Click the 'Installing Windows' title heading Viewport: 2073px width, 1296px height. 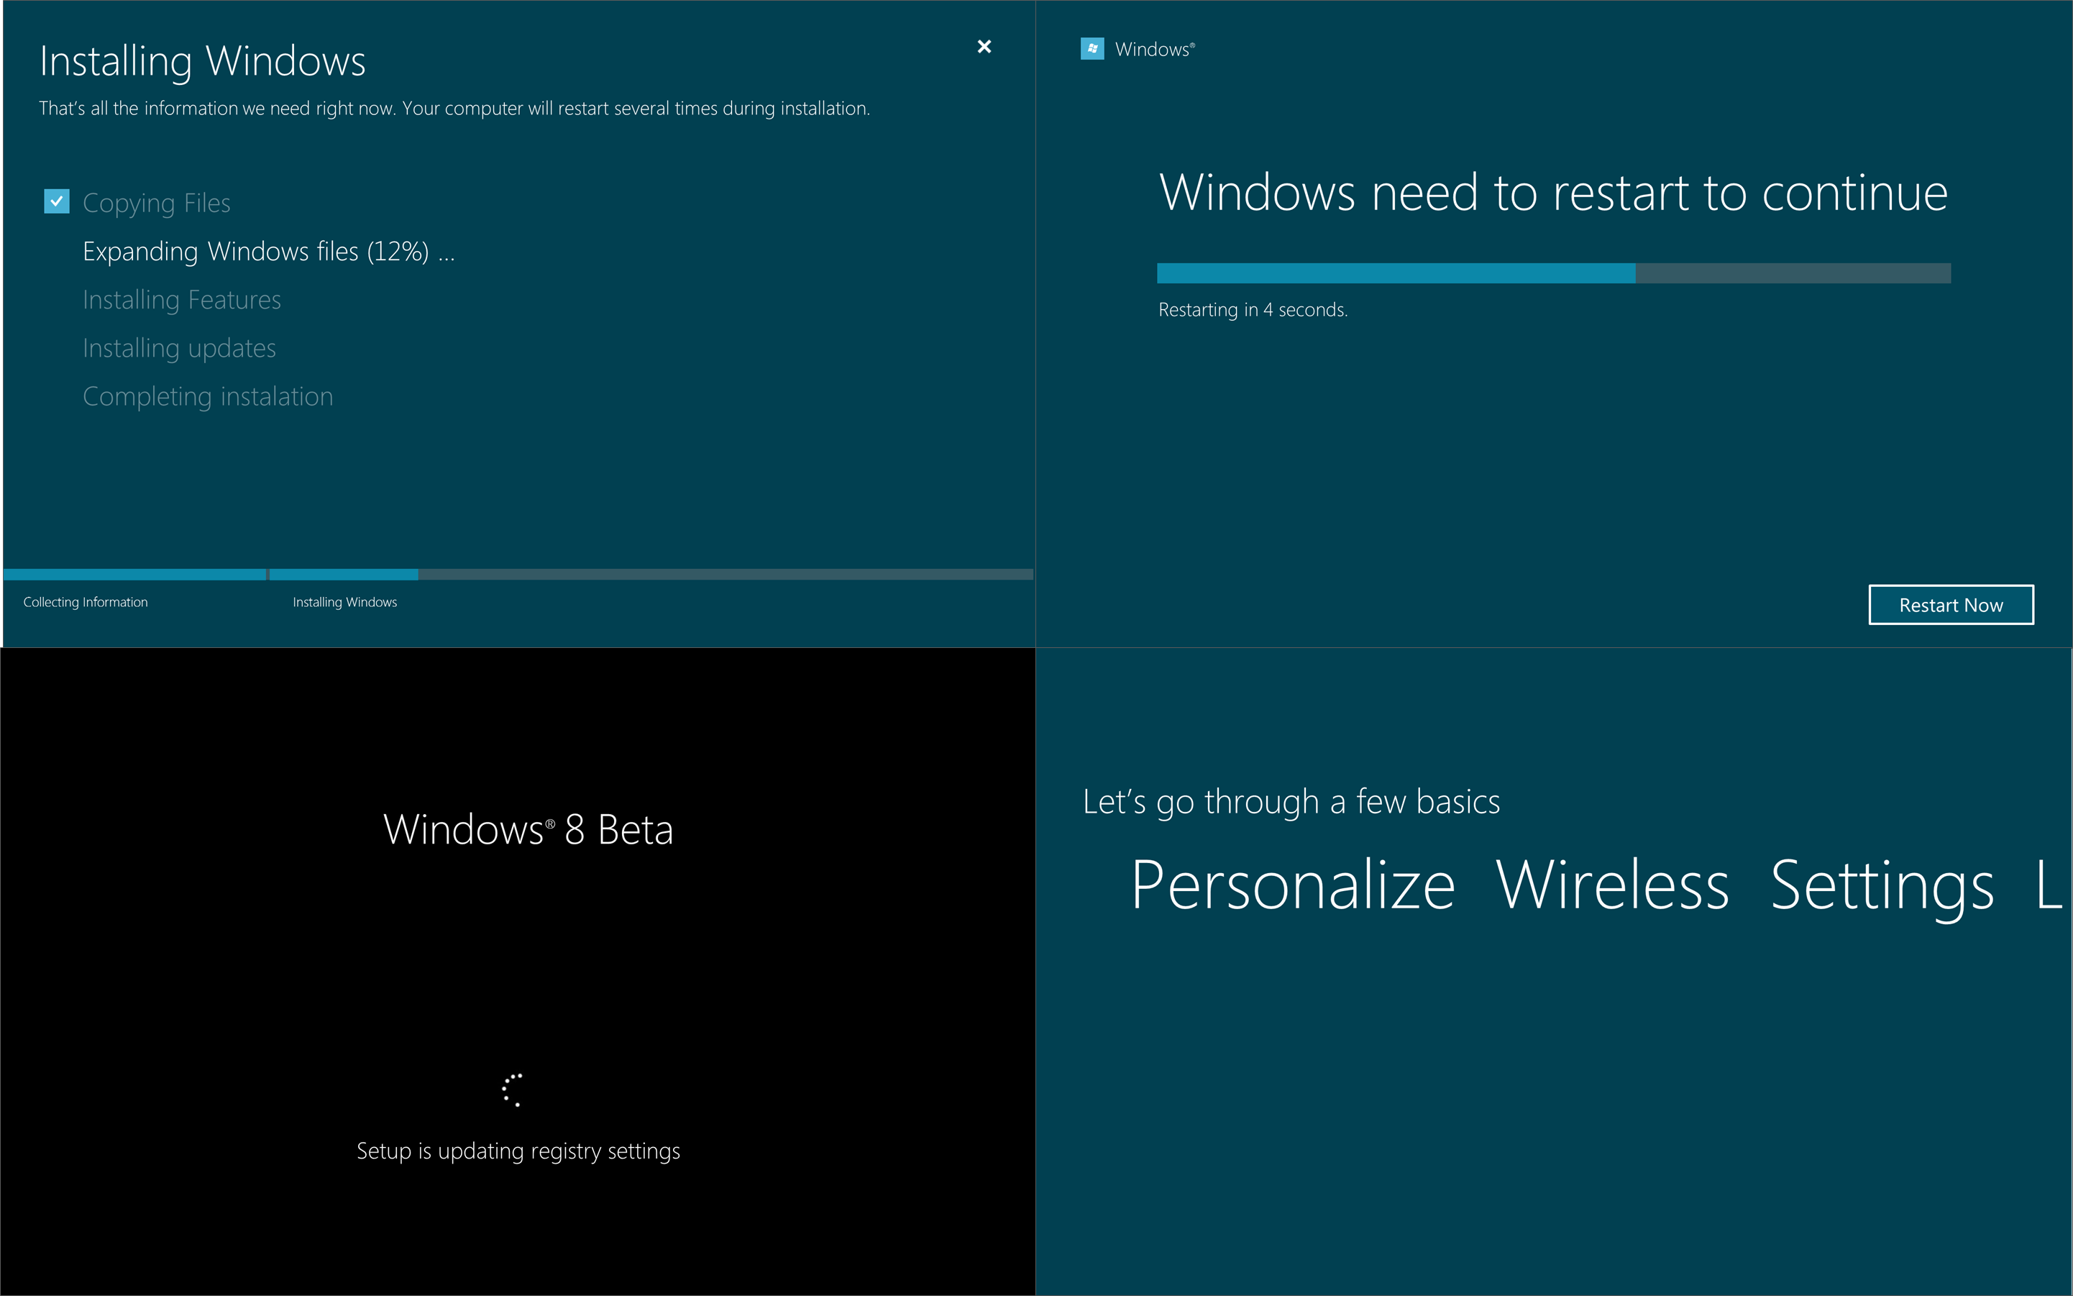202,62
